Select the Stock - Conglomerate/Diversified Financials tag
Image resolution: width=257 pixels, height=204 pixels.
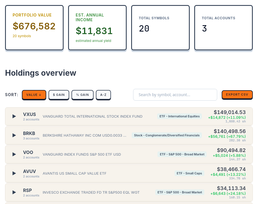pos(166,135)
